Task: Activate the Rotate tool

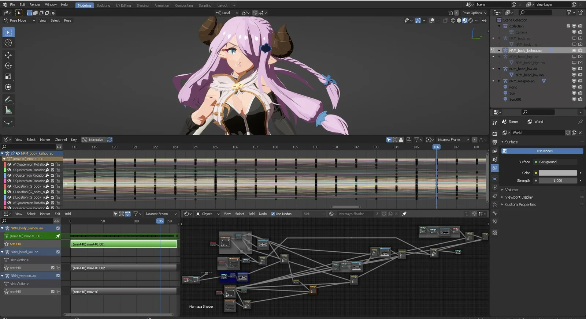Action: click(x=8, y=66)
